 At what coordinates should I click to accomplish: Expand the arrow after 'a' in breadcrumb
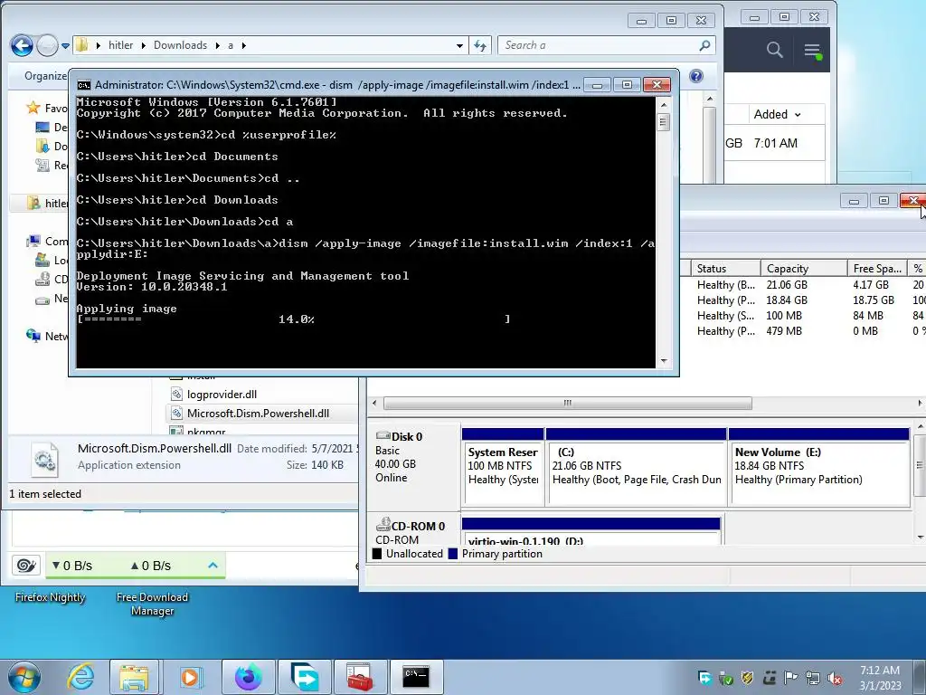(243, 45)
